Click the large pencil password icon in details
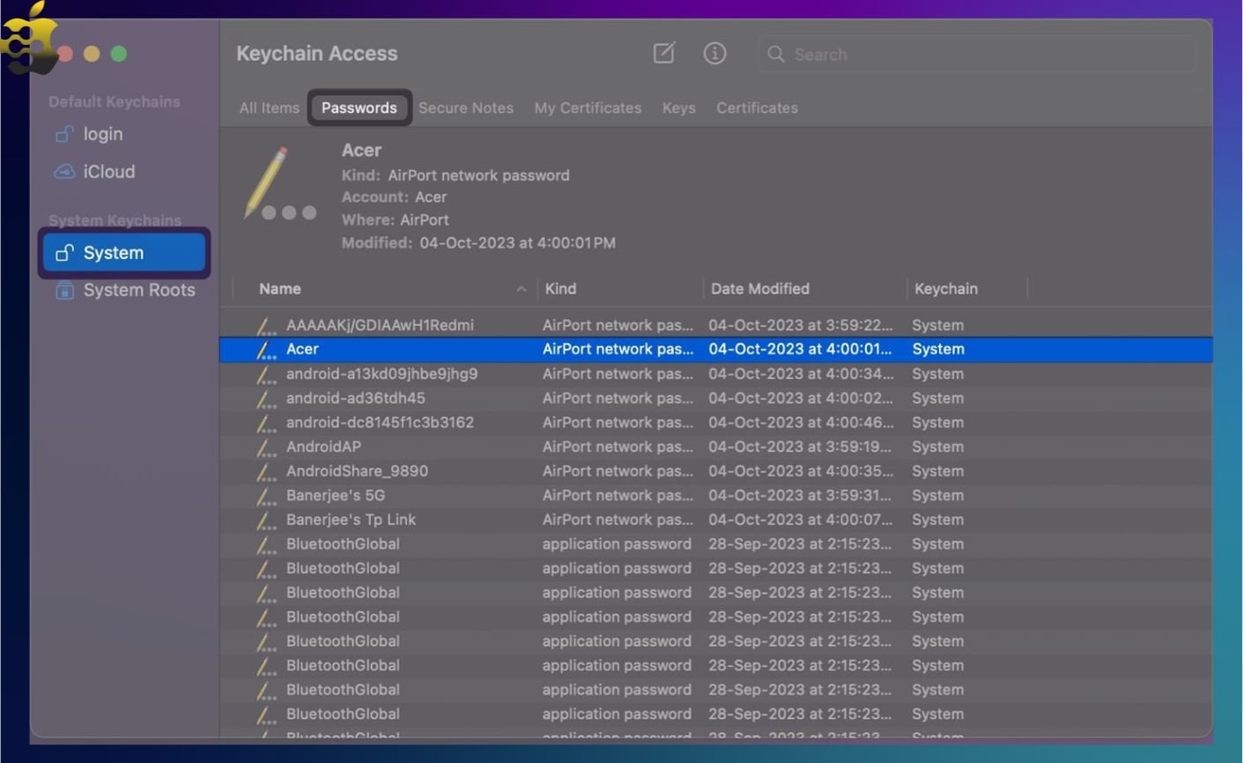The height and width of the screenshot is (763, 1243). [x=280, y=184]
